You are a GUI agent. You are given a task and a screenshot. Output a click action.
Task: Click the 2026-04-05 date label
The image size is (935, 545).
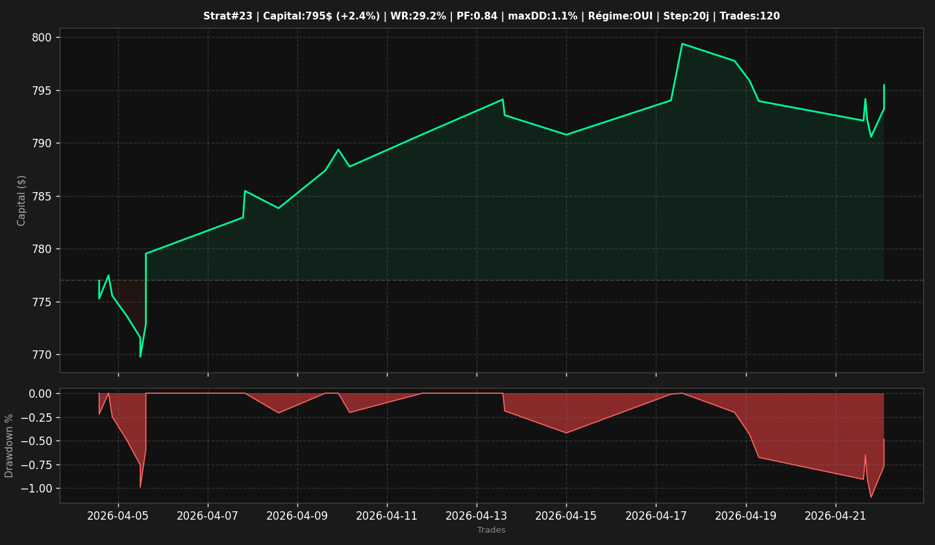point(118,516)
